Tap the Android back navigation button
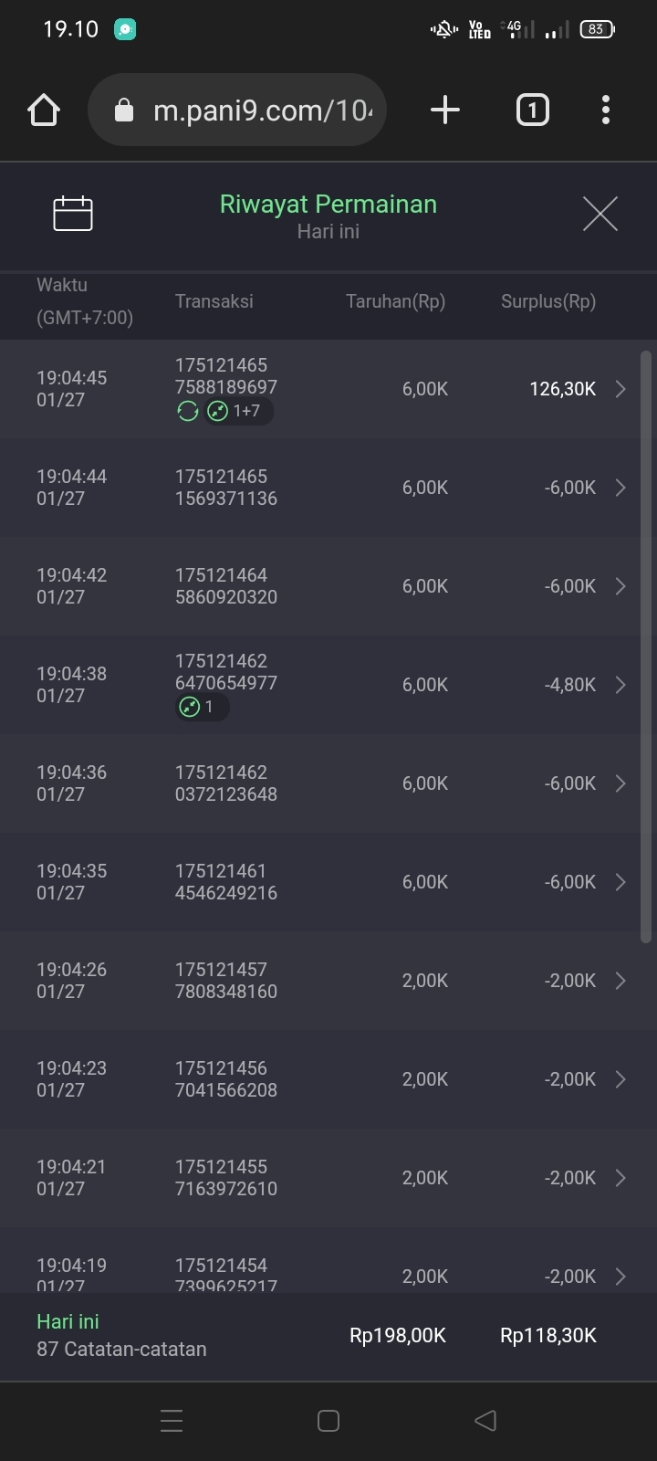 tap(485, 1421)
